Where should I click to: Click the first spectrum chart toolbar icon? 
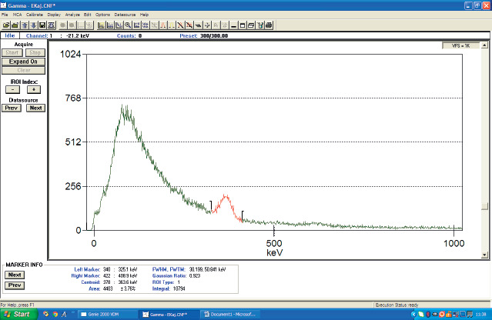coord(100,25)
